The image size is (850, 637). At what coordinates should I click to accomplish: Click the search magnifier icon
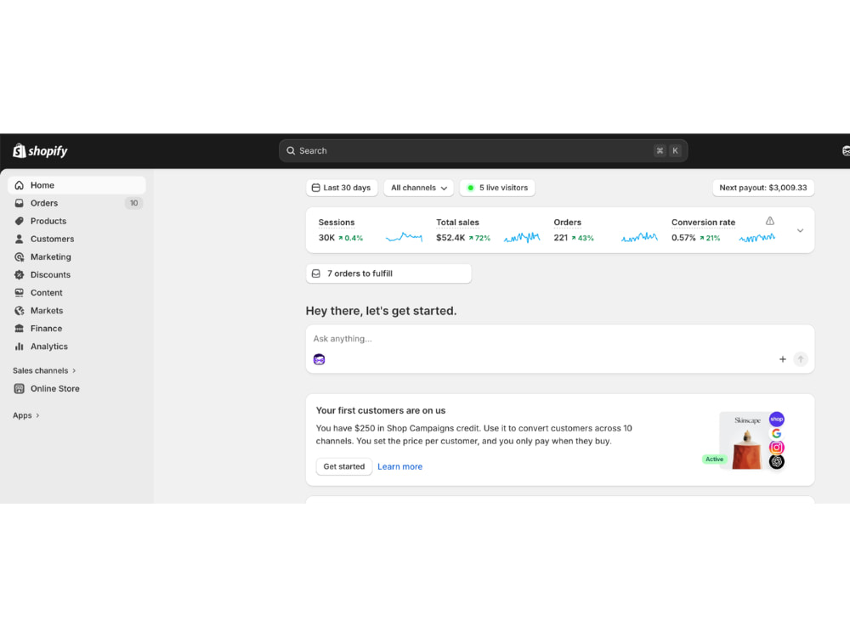291,150
